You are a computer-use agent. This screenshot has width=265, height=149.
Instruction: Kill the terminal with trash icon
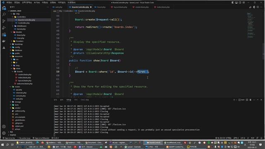(x=251, y=100)
